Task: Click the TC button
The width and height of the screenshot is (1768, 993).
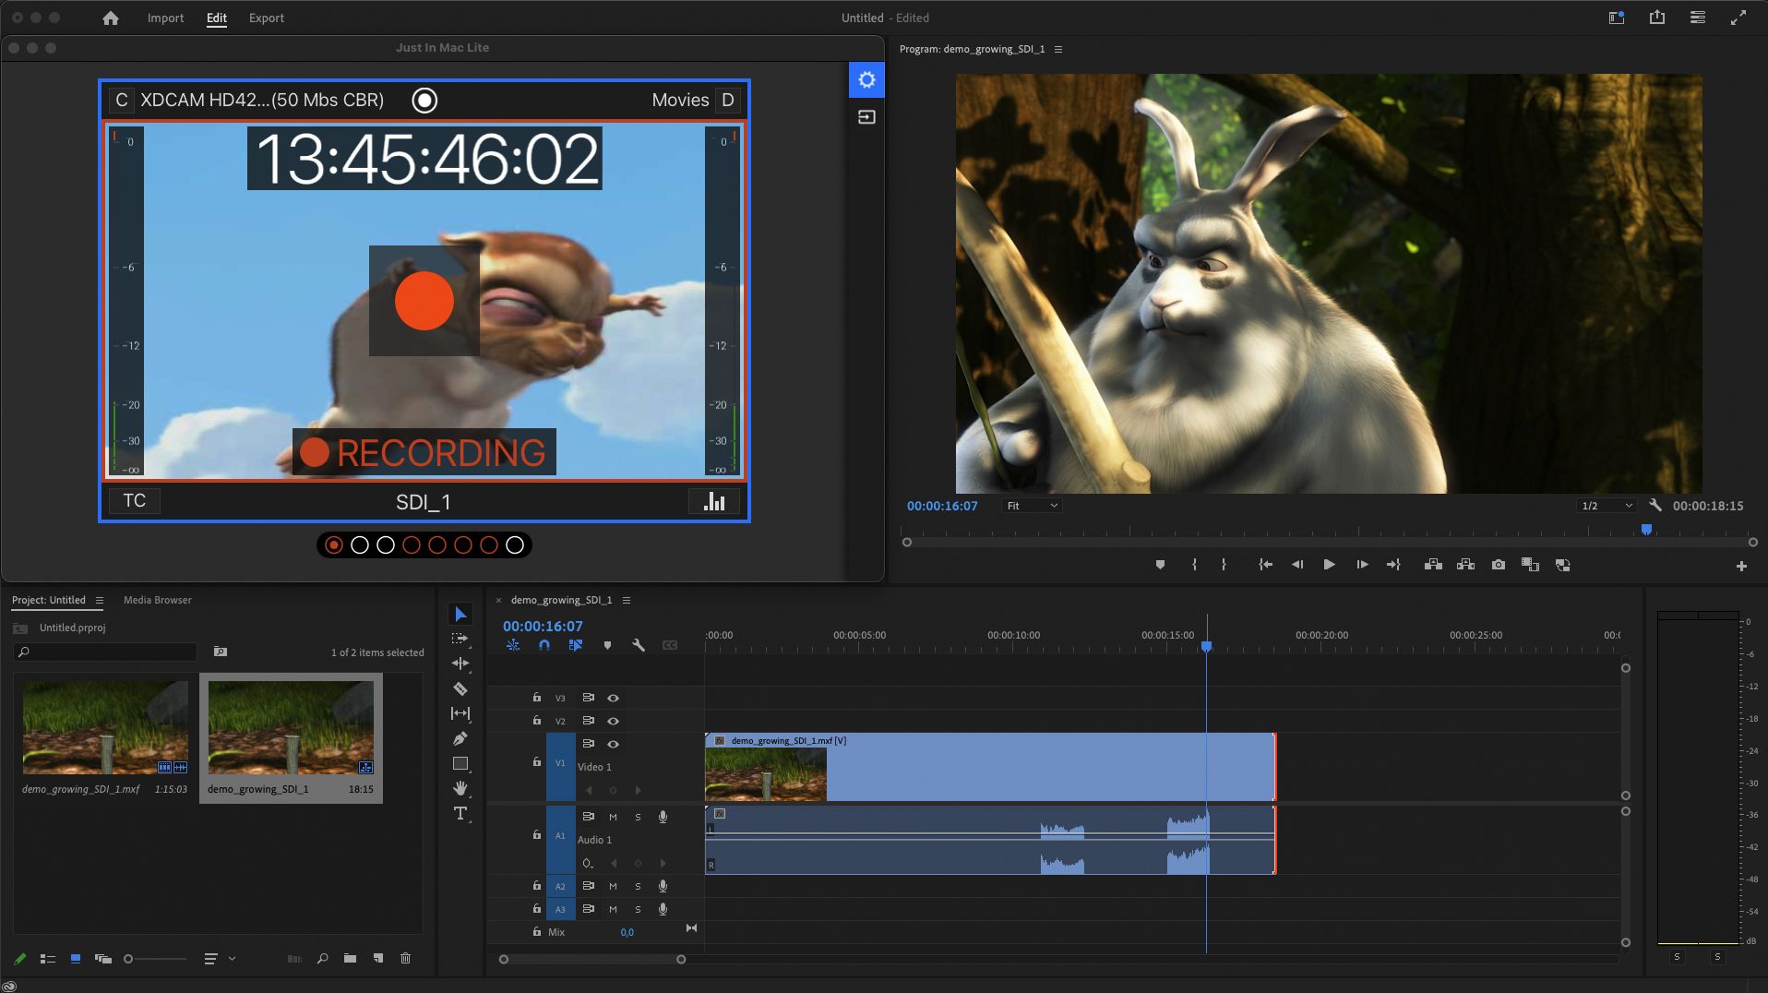Action: coord(135,501)
